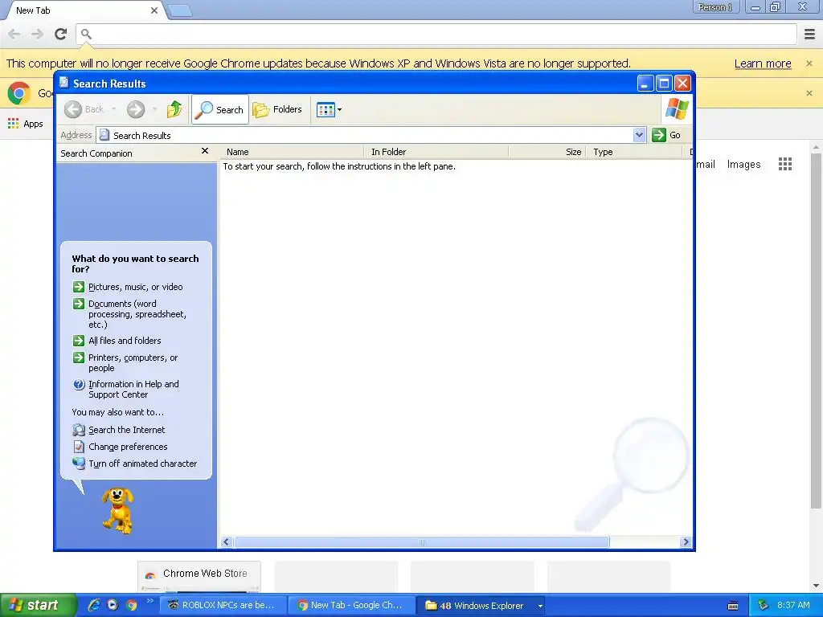The image size is (823, 617).
Task: Launch Chrome from Quick Launch
Action: pos(131,605)
